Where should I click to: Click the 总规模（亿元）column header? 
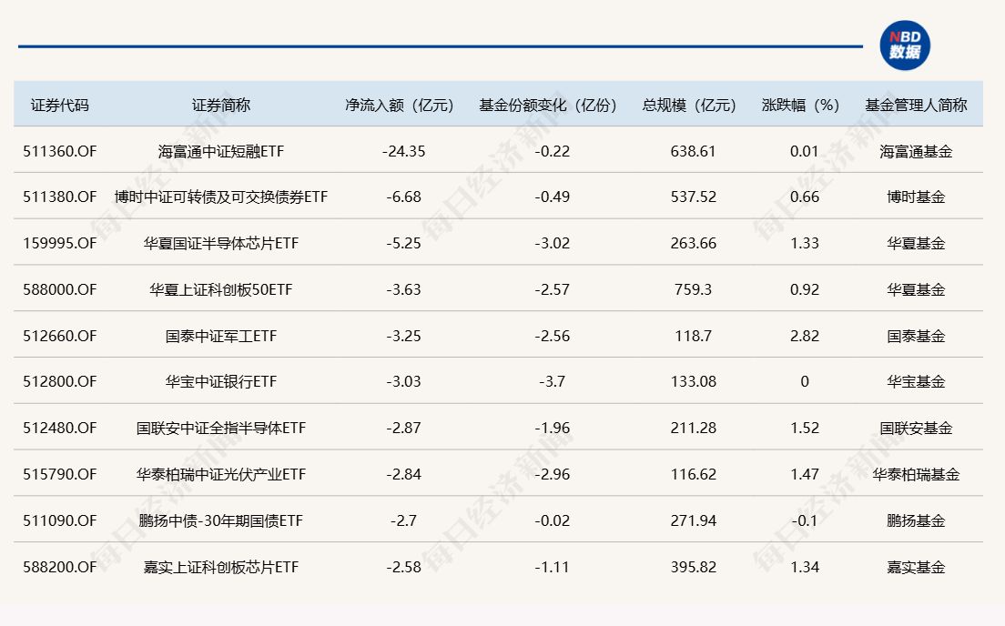point(693,105)
